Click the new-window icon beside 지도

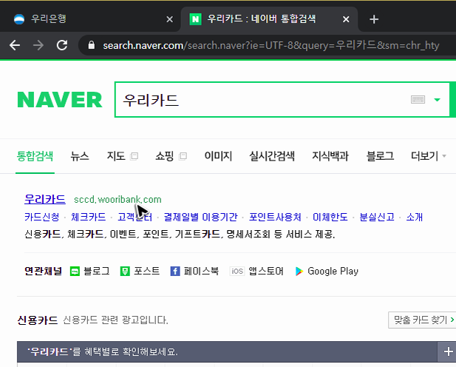134,156
